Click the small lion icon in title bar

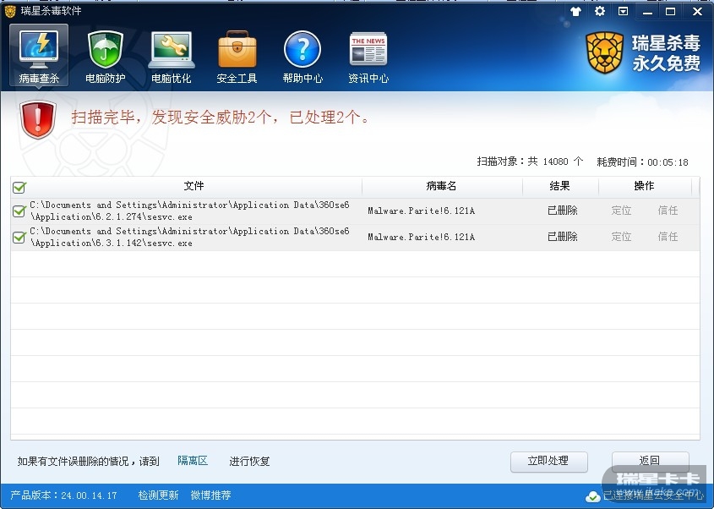coord(10,11)
